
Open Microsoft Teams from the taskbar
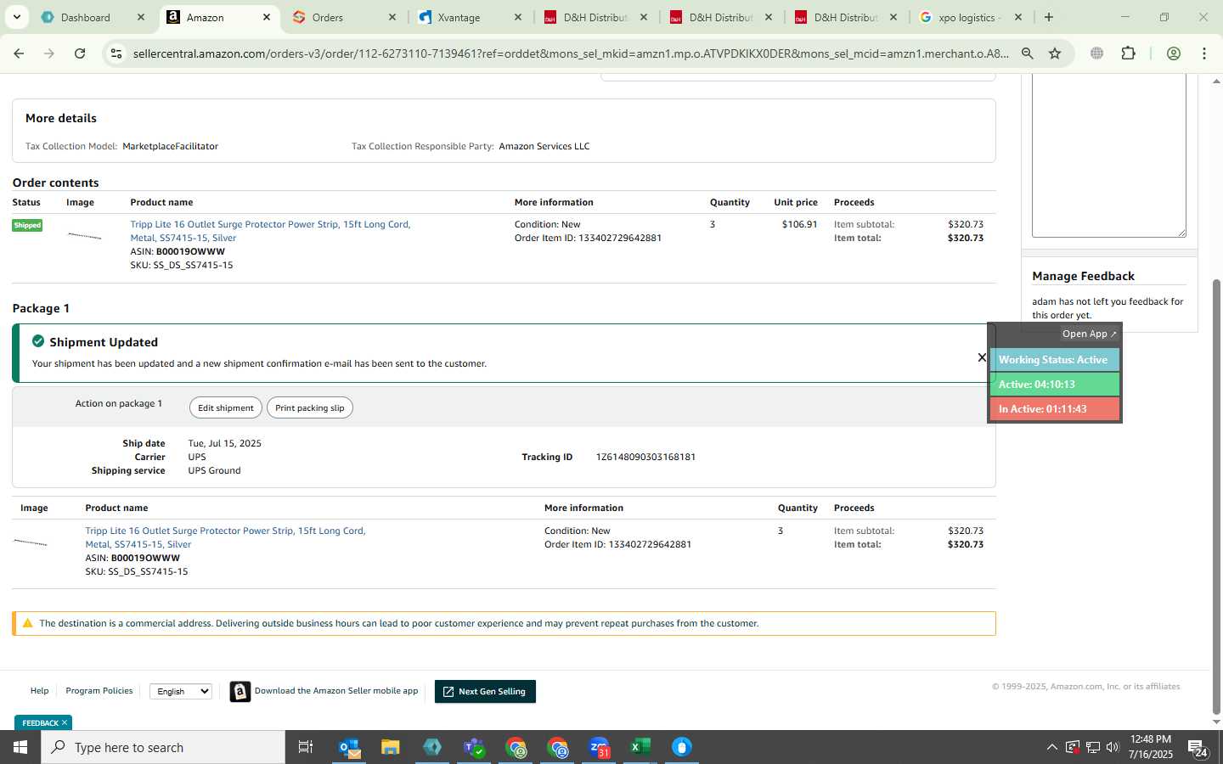point(474,747)
